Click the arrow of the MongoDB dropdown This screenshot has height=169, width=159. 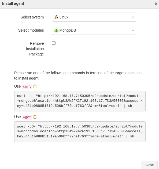(133, 30)
